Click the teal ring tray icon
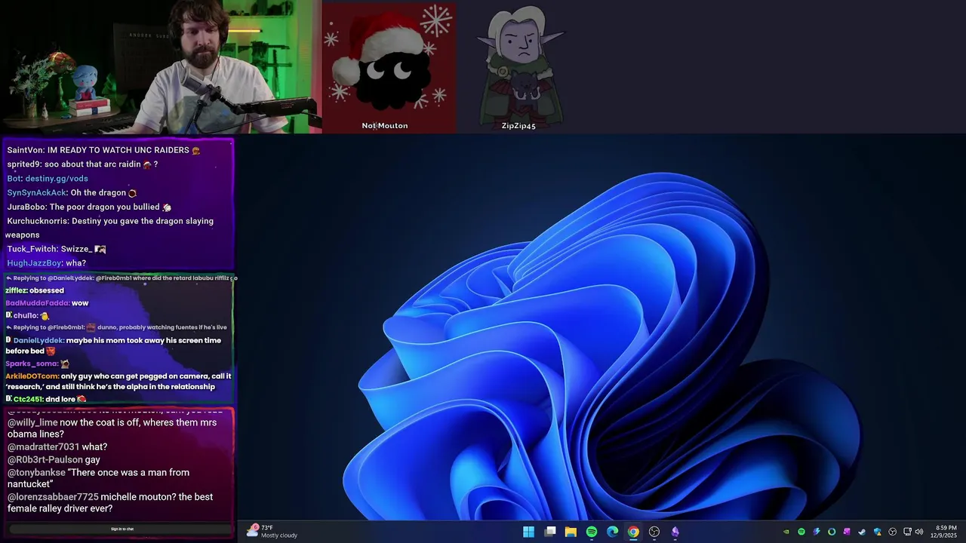The height and width of the screenshot is (543, 966). coord(832,532)
